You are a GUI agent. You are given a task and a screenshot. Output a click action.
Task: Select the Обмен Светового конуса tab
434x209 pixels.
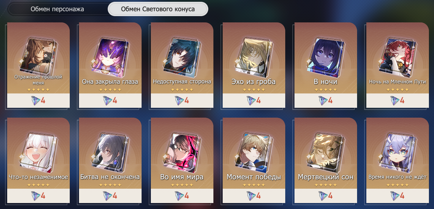click(158, 9)
